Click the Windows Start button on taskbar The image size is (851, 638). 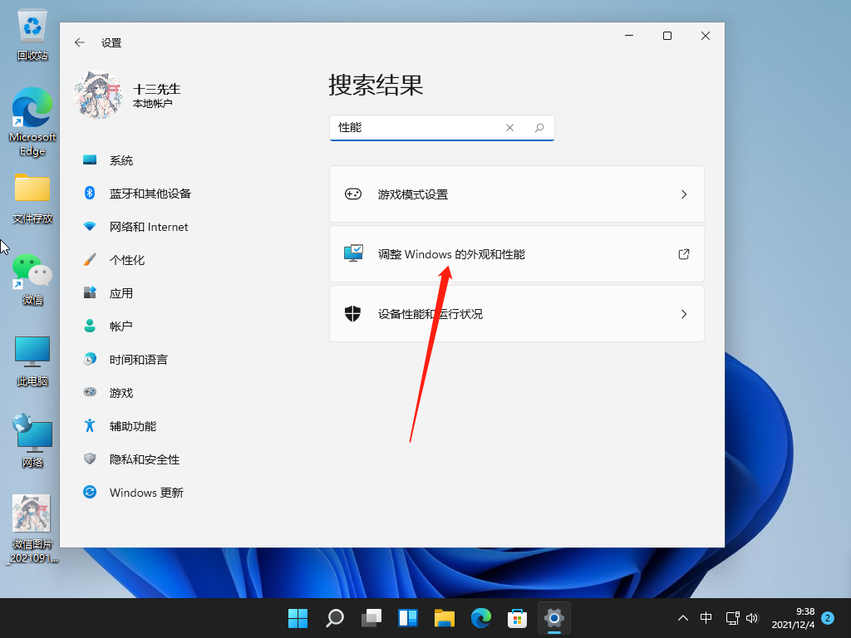(x=298, y=618)
